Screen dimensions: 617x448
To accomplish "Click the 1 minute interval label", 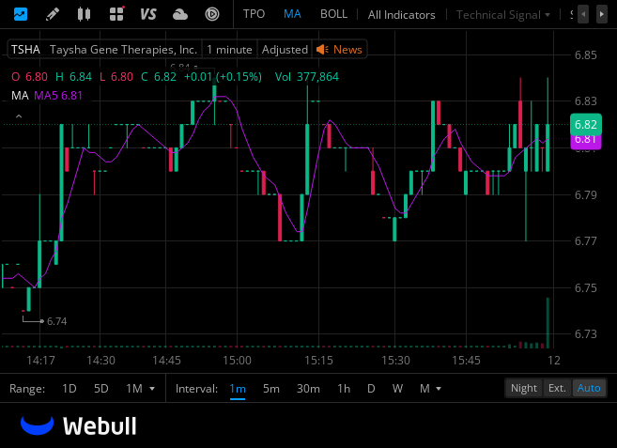I will tap(229, 50).
